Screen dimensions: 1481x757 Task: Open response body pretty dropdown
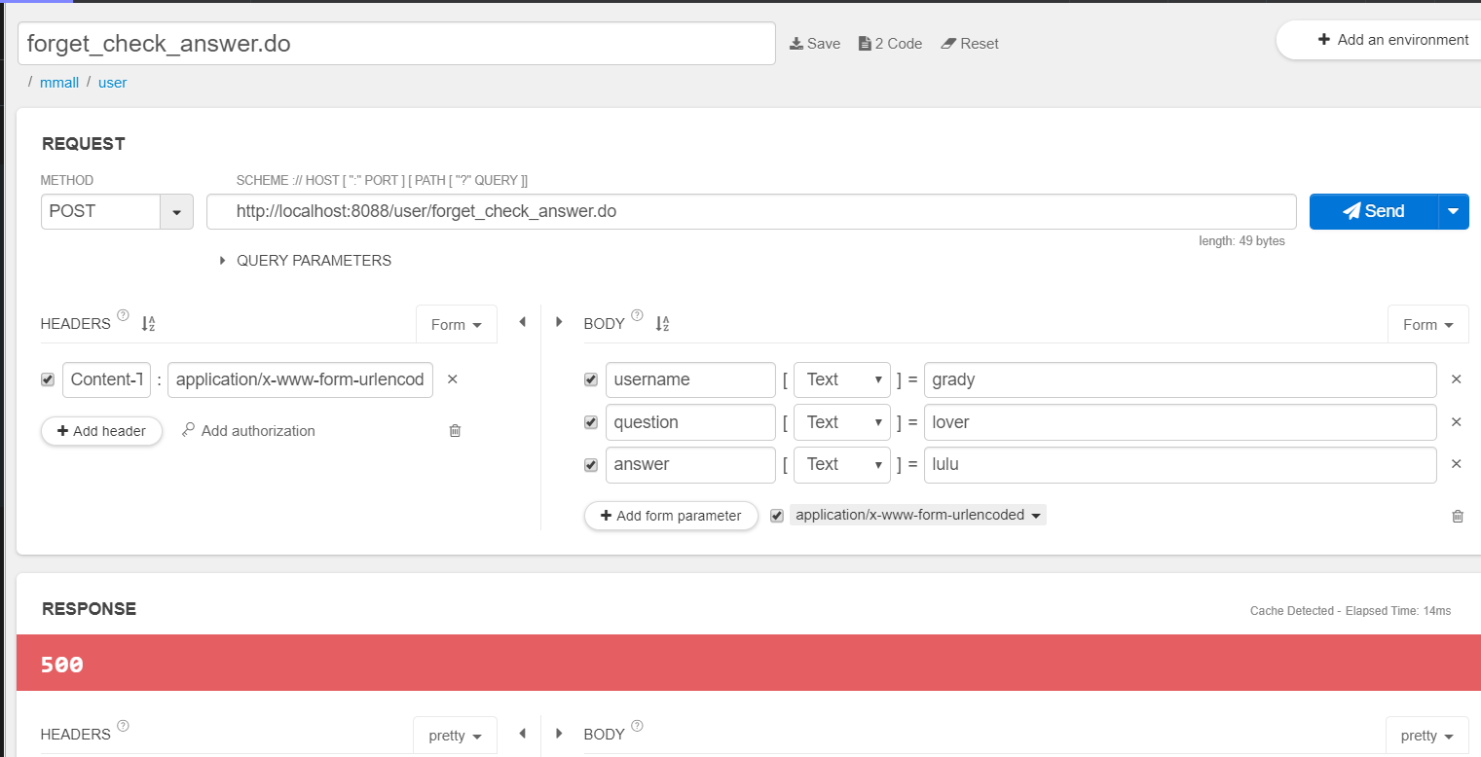[1427, 736]
